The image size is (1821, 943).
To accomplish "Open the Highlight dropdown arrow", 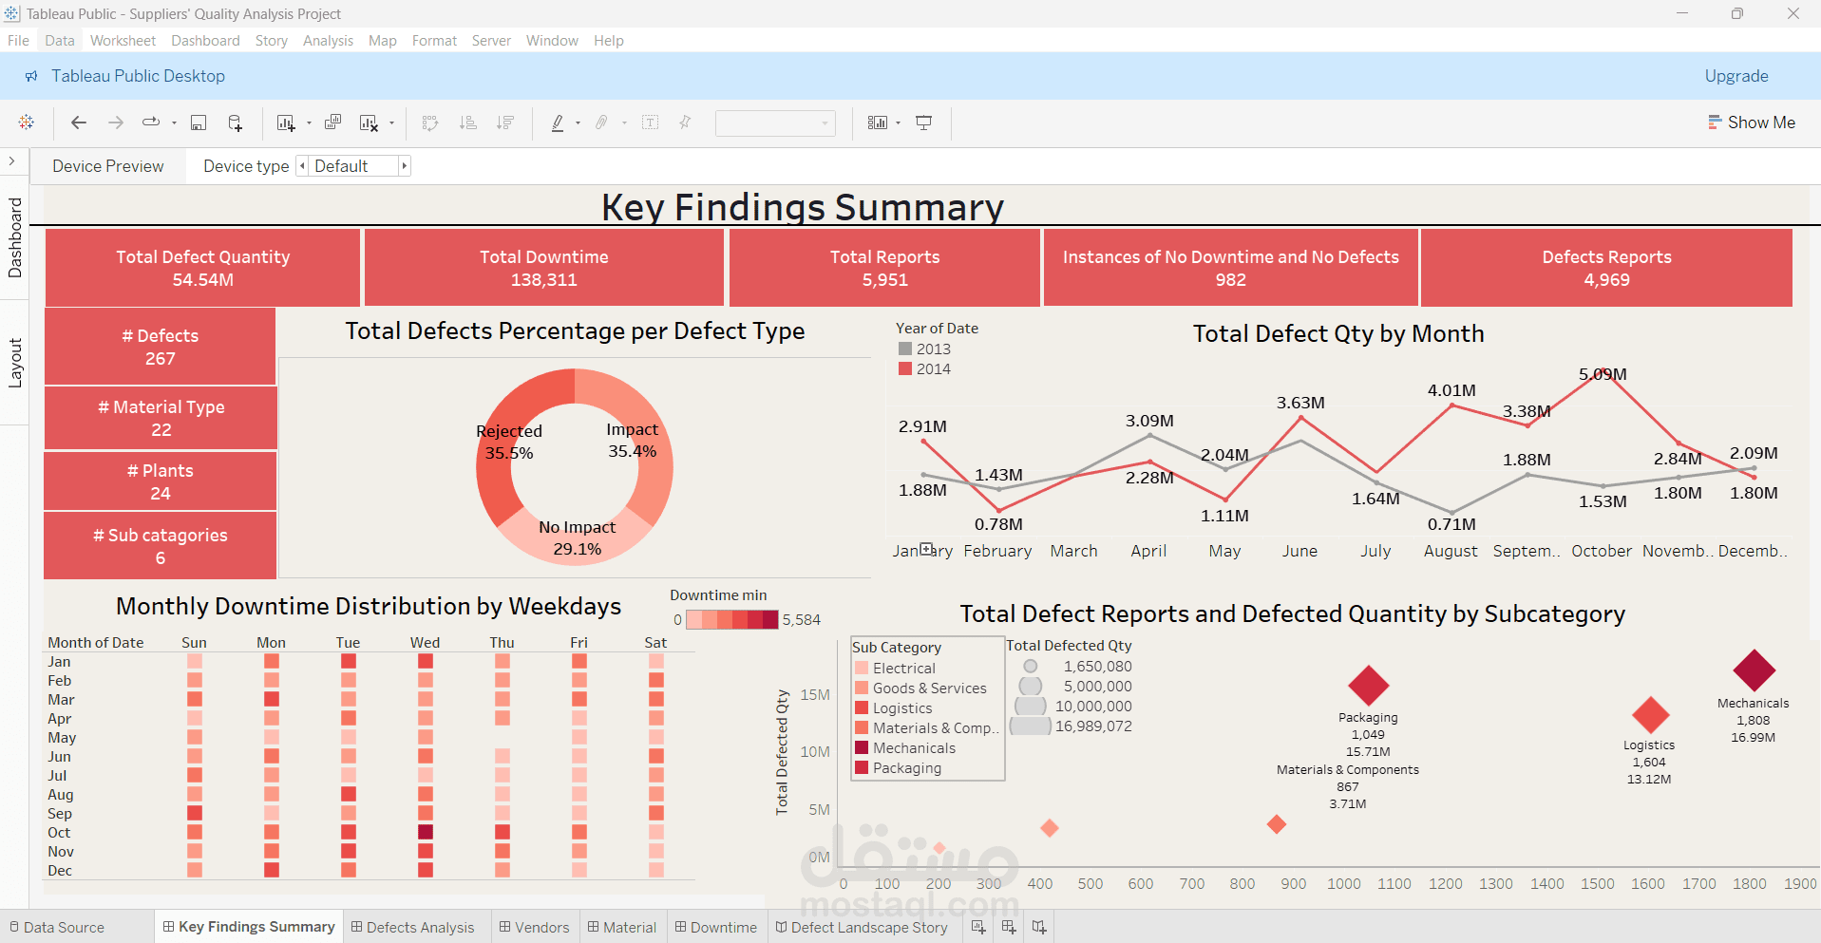I will (x=578, y=123).
